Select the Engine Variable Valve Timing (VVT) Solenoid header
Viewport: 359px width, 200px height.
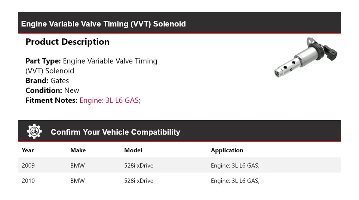click(104, 24)
